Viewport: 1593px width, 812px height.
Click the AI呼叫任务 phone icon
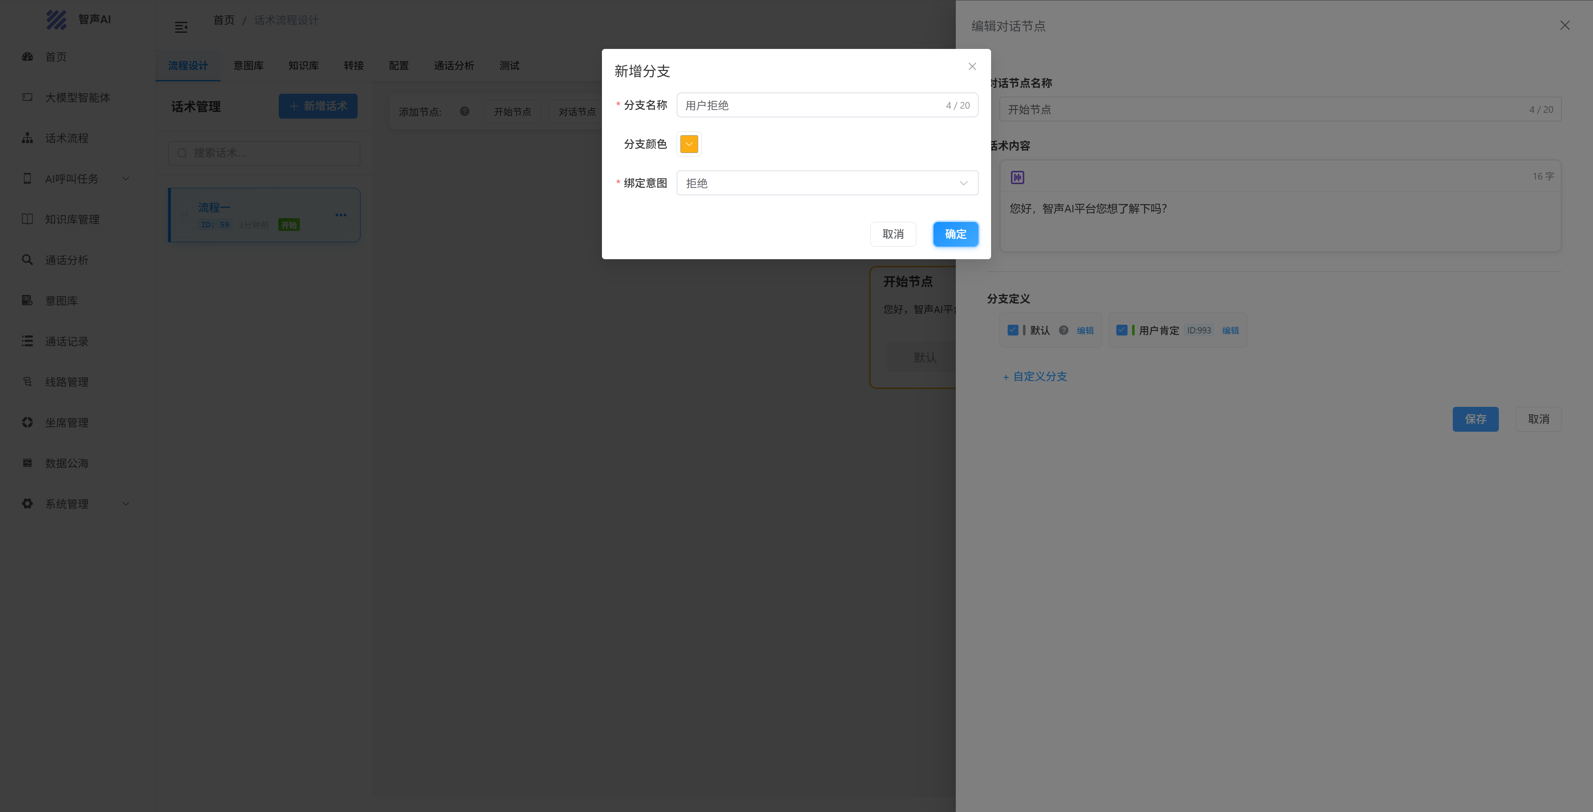27,179
